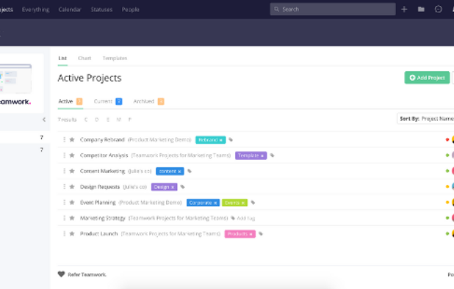454x289 pixels.
Task: Remove the Rebrand tag via its x
Action: (221, 140)
